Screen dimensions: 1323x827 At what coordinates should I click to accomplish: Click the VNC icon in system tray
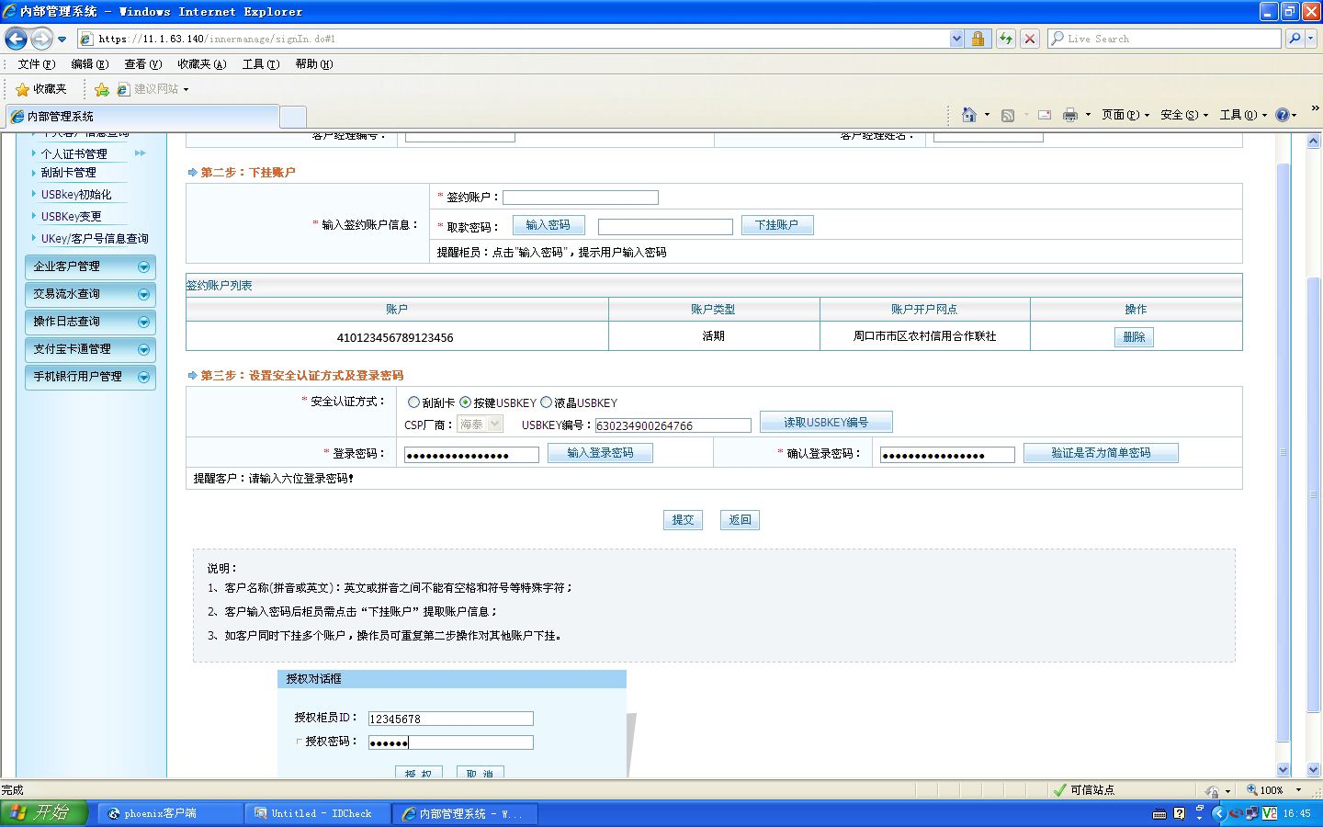click(x=1270, y=813)
